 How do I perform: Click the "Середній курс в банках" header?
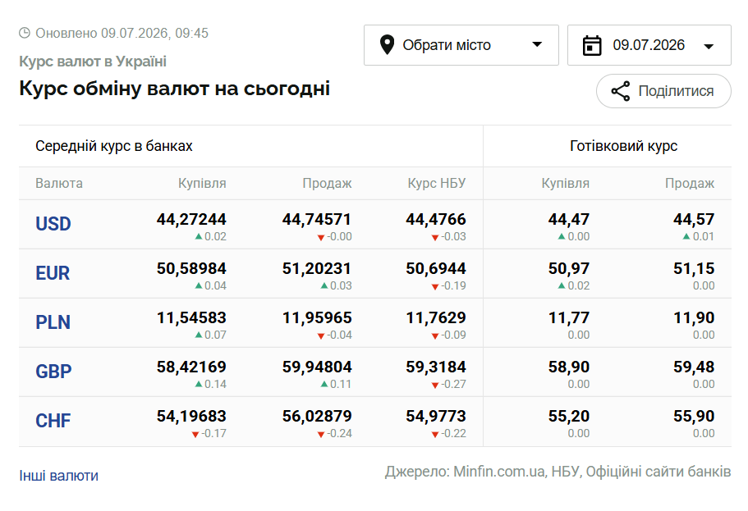tap(114, 146)
